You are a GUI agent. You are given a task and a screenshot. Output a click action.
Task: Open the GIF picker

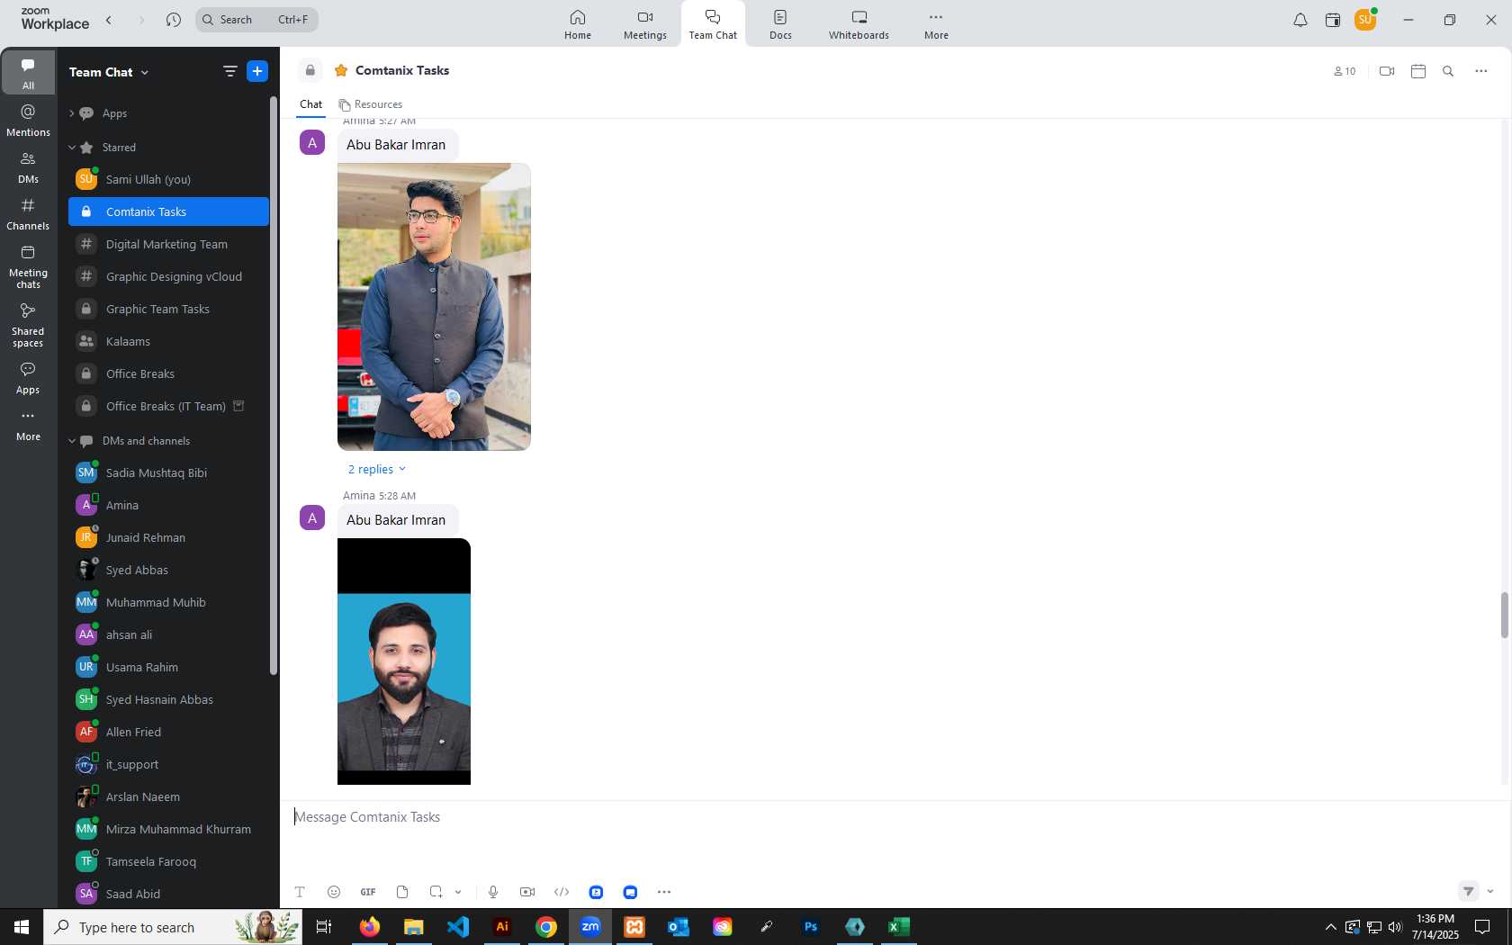click(x=368, y=892)
